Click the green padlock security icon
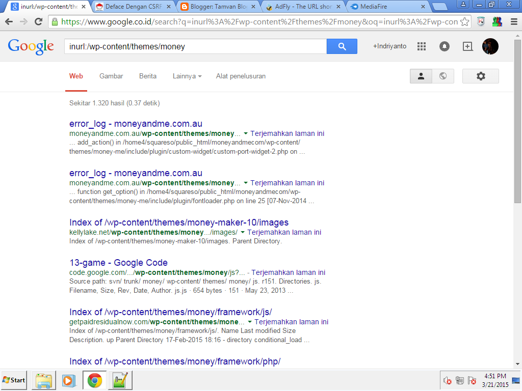The width and height of the screenshot is (522, 391). pyautogui.click(x=55, y=22)
